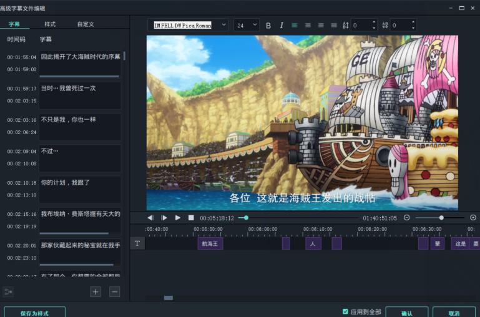Viewport: 480px width, 317px height.
Task: Click the video preview frame
Action: click(x=302, y=123)
